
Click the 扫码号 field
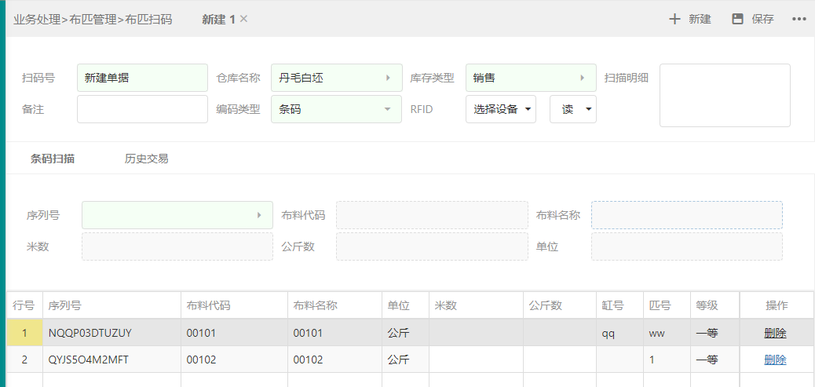pos(142,78)
